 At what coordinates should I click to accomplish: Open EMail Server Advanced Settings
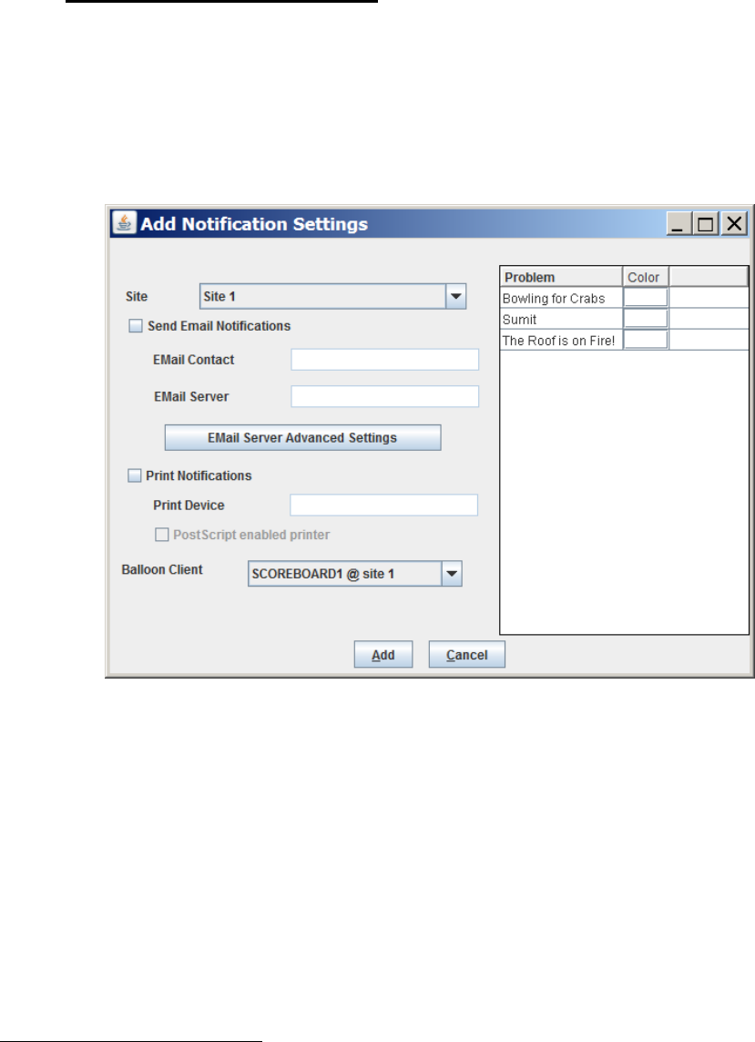tap(302, 437)
